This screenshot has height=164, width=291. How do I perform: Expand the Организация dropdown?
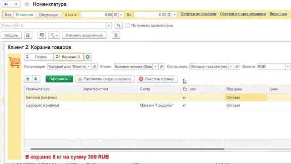click(89, 67)
